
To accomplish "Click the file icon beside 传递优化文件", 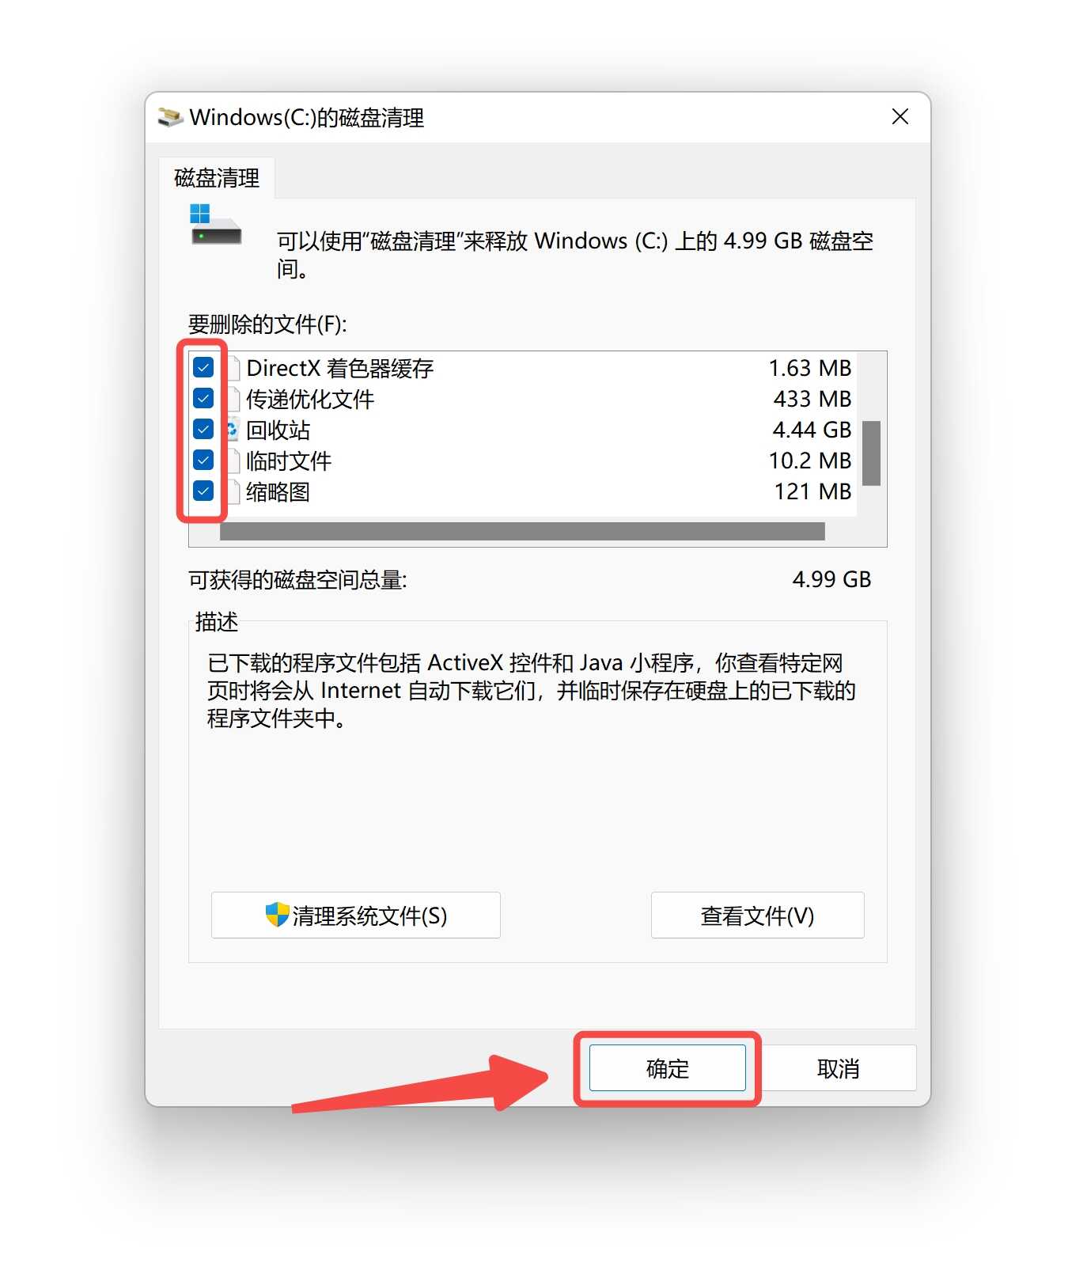I will click(234, 399).
